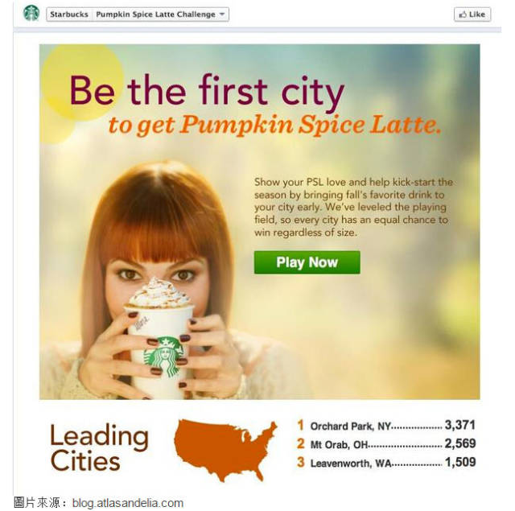The height and width of the screenshot is (511, 515).
Task: Click the thumbs-up Like button
Action: (472, 14)
